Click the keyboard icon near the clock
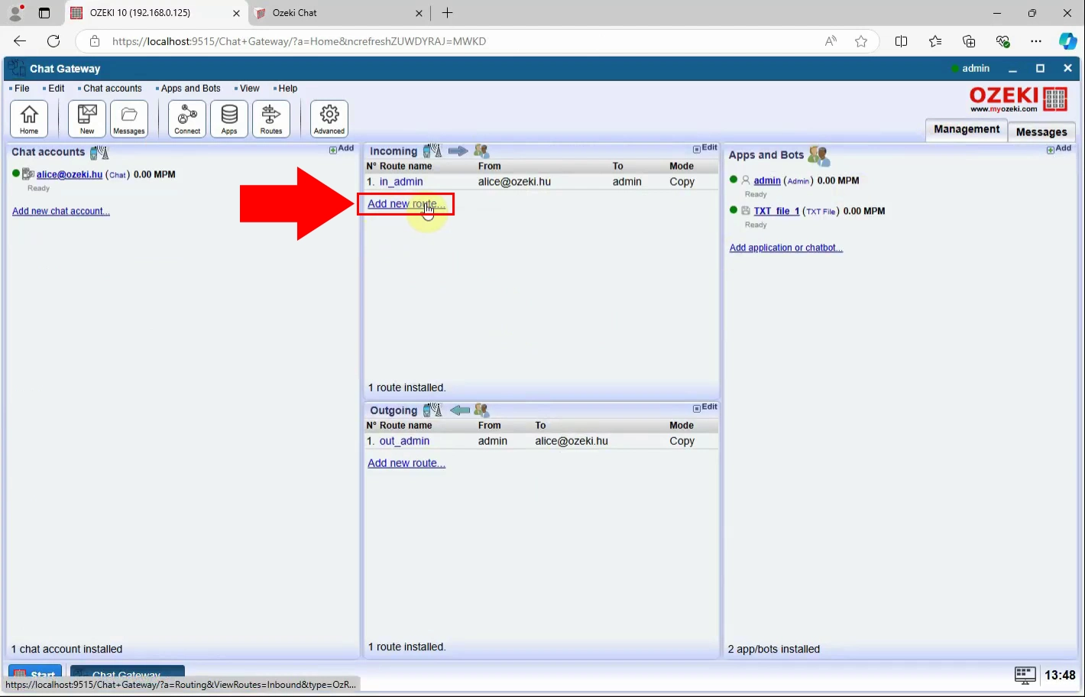The image size is (1085, 697). pyautogui.click(x=1025, y=675)
